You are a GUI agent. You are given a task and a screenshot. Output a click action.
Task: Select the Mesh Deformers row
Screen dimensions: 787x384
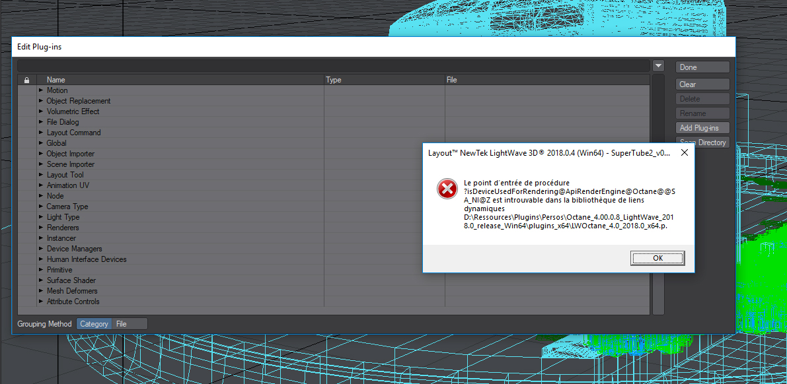pos(334,291)
